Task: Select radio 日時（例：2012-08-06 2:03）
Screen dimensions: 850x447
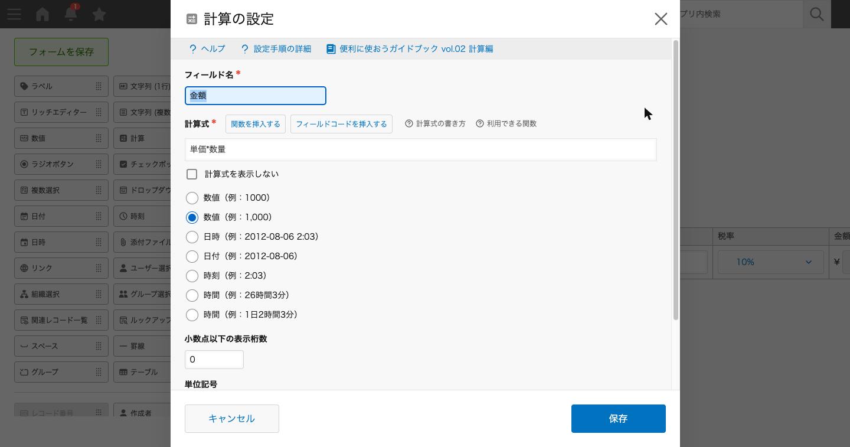Action: tap(192, 237)
